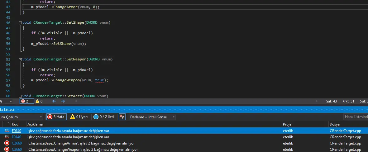The height and width of the screenshot is (152, 368).
Task: Toggle the 5 Hata errors filter
Action: 56,117
